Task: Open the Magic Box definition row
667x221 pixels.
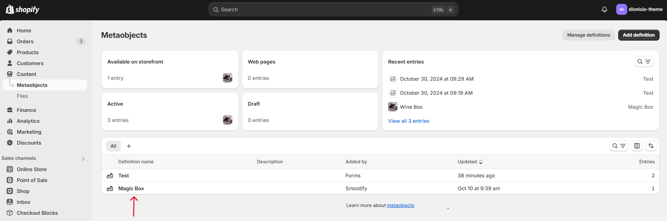Action: (131, 188)
